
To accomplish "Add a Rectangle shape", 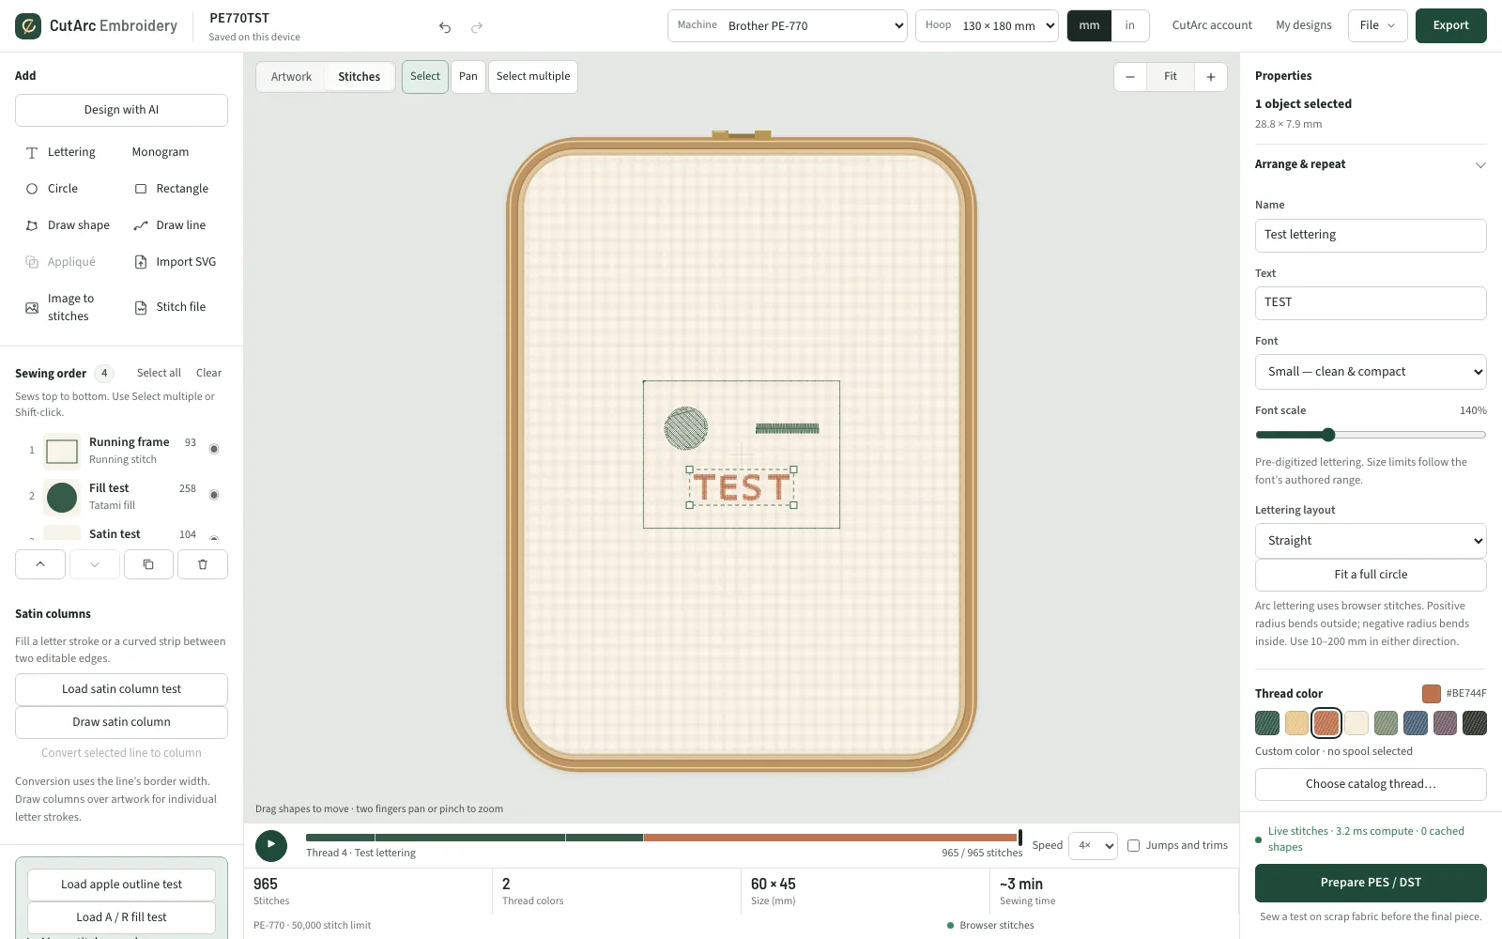I will click(172, 189).
